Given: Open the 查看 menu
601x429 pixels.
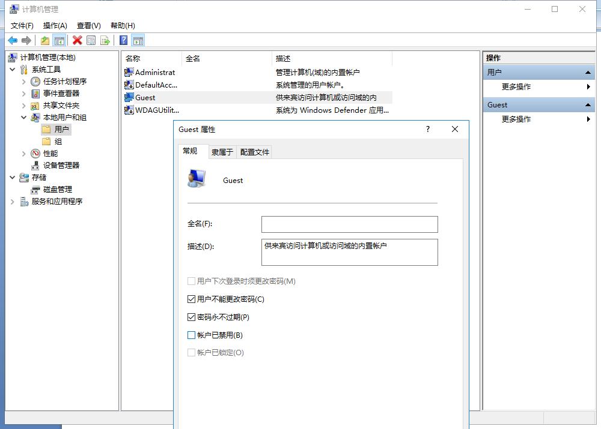Looking at the screenshot, I should pos(88,25).
